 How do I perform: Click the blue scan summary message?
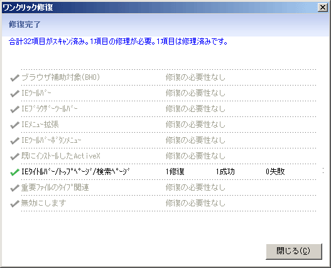(118, 42)
